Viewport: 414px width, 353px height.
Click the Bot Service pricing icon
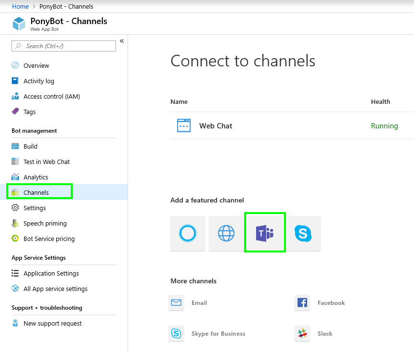coord(15,239)
